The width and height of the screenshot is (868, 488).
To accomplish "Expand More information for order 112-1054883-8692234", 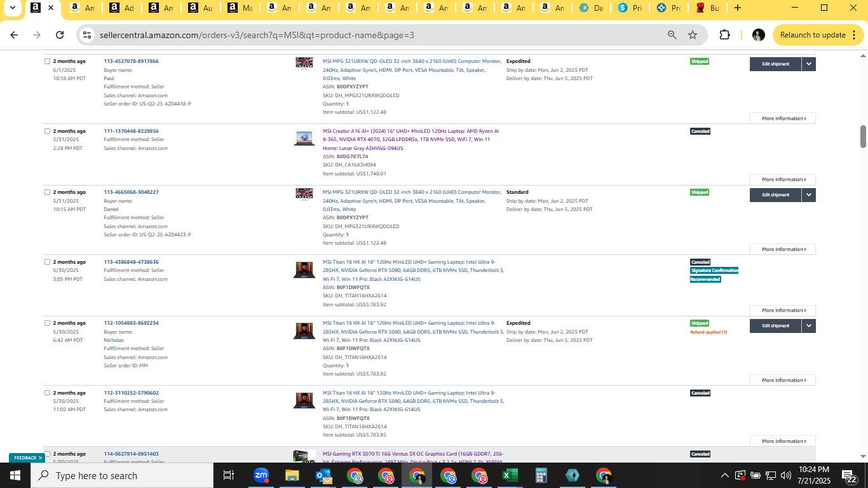I will coord(783,380).
